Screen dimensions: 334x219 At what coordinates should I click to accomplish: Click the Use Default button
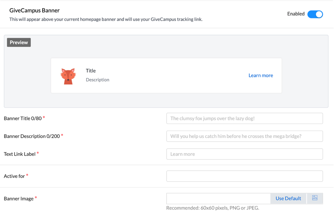pyautogui.click(x=288, y=199)
